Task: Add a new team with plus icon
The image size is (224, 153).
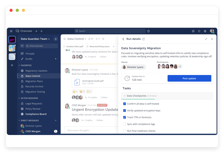Action: (x=12, y=65)
